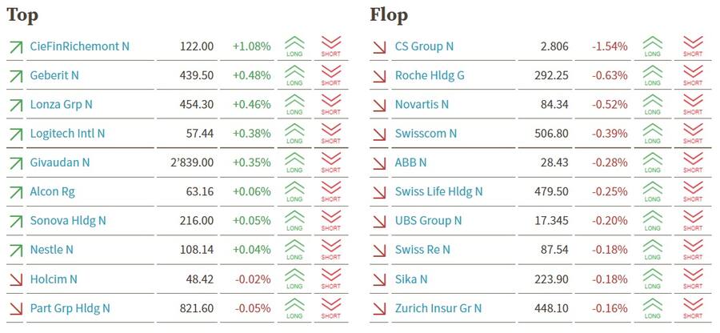Click the LONG icon for CieFinRichemont N

pyautogui.click(x=294, y=46)
